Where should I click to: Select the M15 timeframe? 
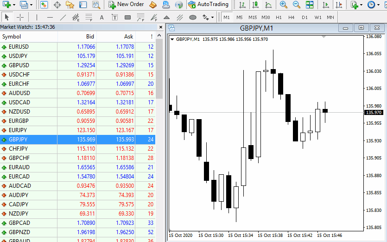[x=252, y=18]
